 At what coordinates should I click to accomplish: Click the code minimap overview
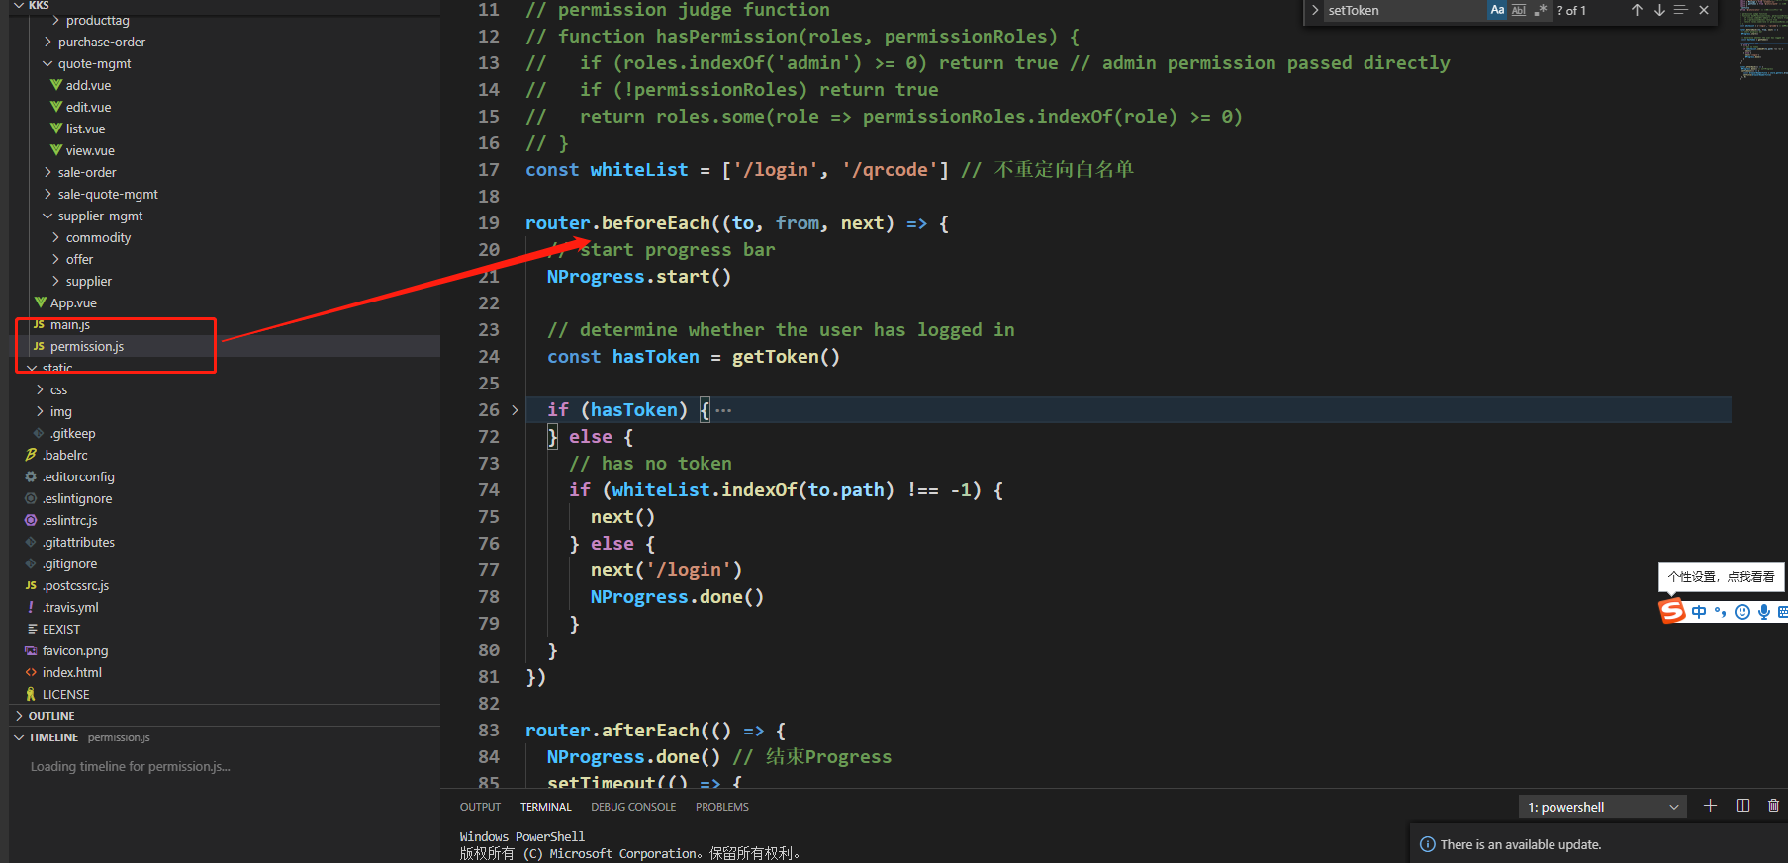(x=1762, y=40)
